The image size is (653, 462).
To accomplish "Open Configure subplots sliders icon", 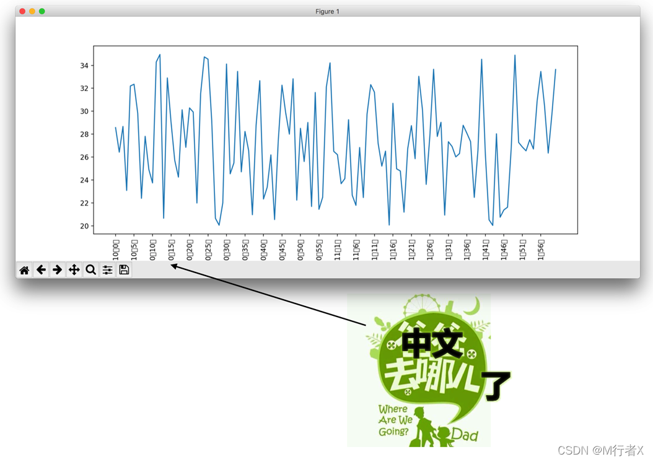I will 107,270.
